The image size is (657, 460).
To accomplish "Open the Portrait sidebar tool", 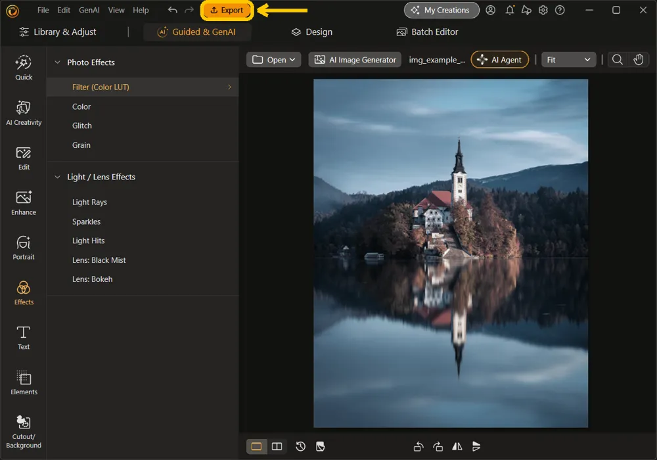I will click(x=24, y=248).
